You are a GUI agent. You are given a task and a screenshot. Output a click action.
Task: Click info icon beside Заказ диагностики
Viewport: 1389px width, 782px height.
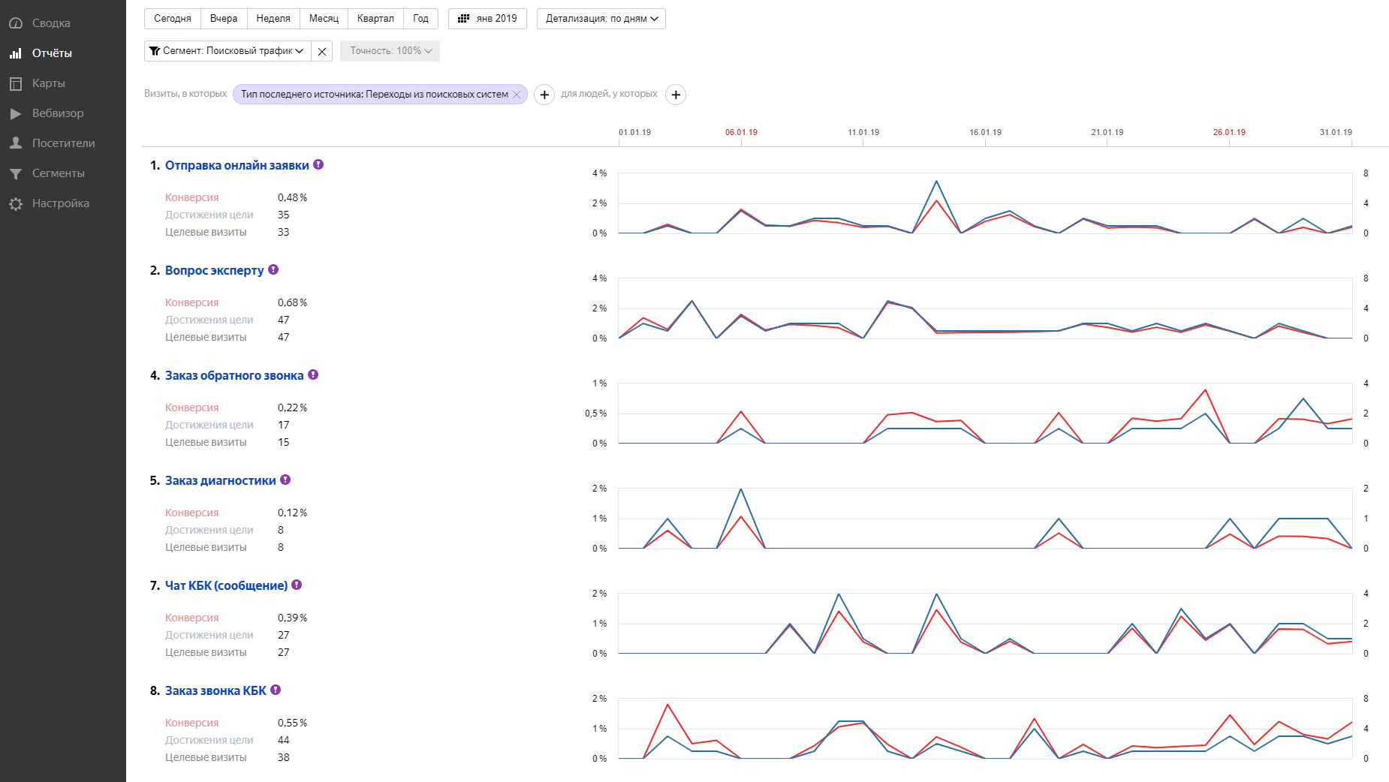tap(285, 480)
